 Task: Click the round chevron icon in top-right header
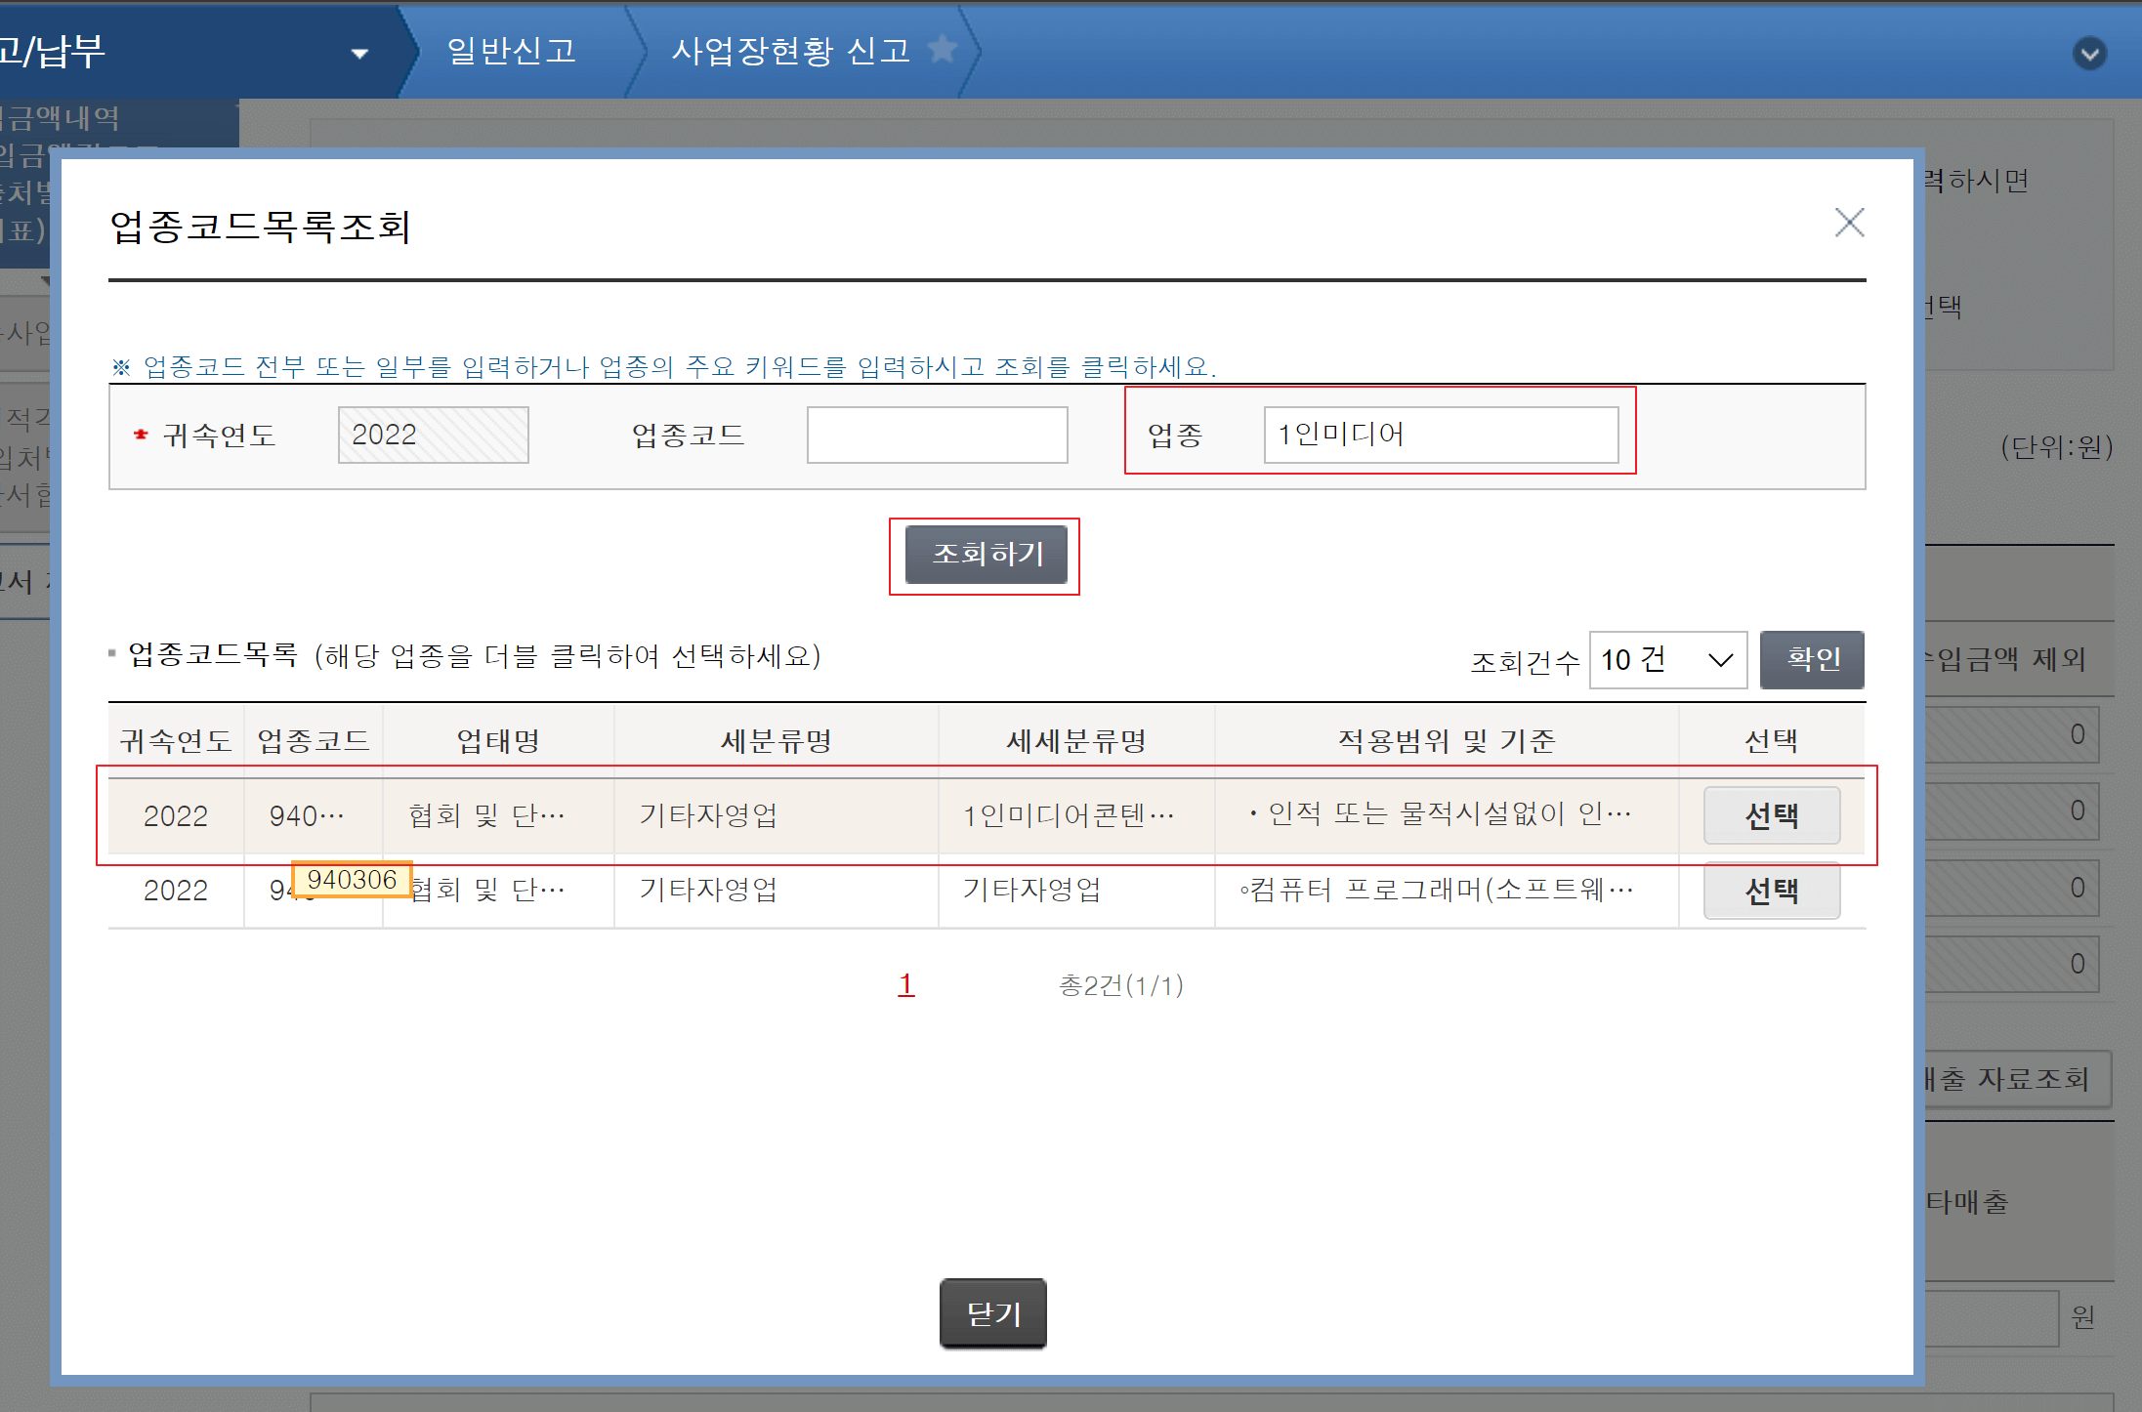(x=2089, y=53)
